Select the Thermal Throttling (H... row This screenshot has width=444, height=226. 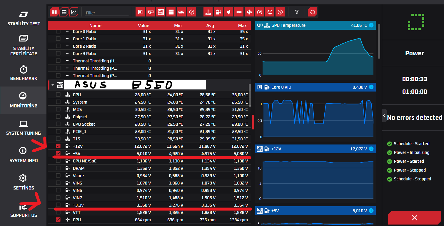click(149, 61)
